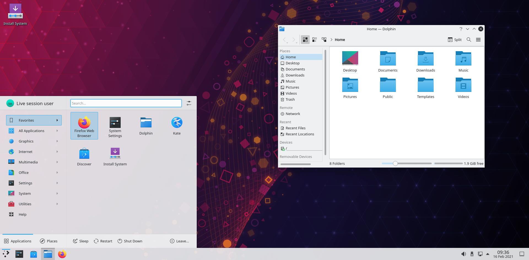
Task: Switch to the Places tab in the launcher
Action: point(48,241)
